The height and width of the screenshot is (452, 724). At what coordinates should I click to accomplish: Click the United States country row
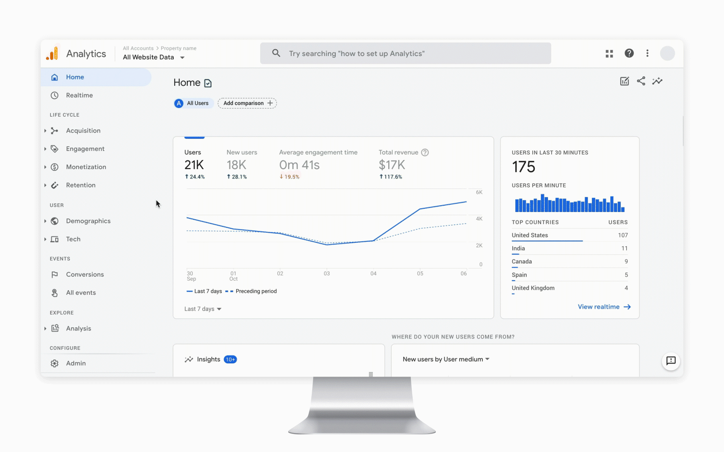[x=570, y=235]
